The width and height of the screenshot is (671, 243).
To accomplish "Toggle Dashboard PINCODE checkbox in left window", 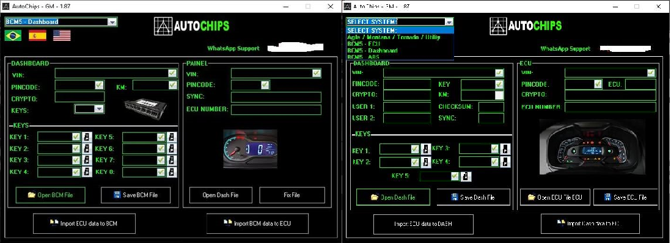I will tap(99, 85).
